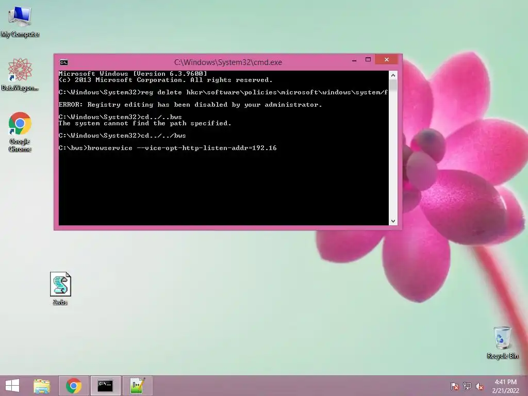The height and width of the screenshot is (396, 528).
Task: Click the 'reg delete hkcr' command line
Action: pos(223,92)
